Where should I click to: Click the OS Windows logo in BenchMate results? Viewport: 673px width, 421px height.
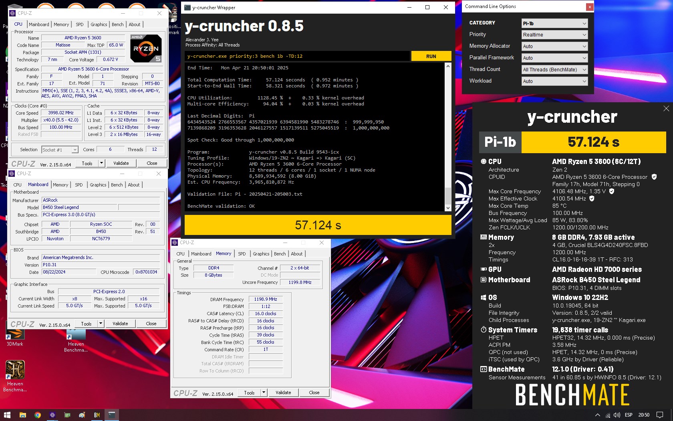coord(484,298)
